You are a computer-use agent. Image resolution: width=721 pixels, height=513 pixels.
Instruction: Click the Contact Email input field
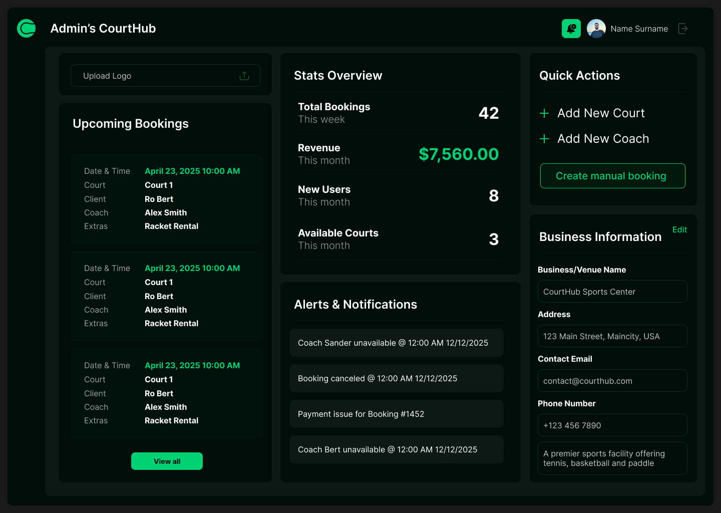tap(612, 381)
